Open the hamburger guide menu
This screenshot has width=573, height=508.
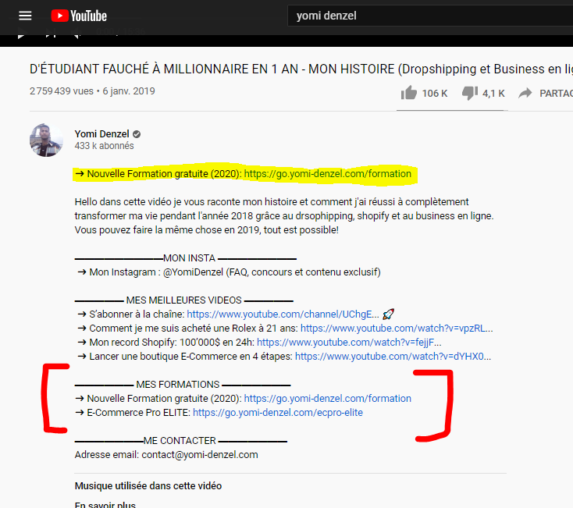point(26,16)
